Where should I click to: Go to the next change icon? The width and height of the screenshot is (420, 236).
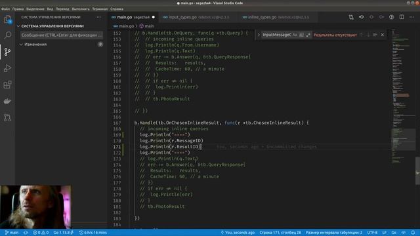pos(381,17)
